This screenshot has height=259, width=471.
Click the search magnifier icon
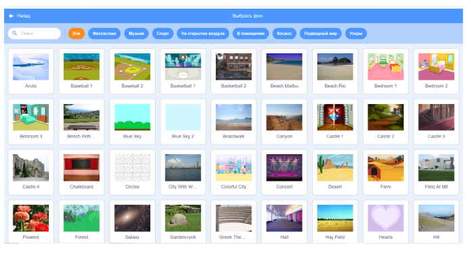(x=14, y=33)
